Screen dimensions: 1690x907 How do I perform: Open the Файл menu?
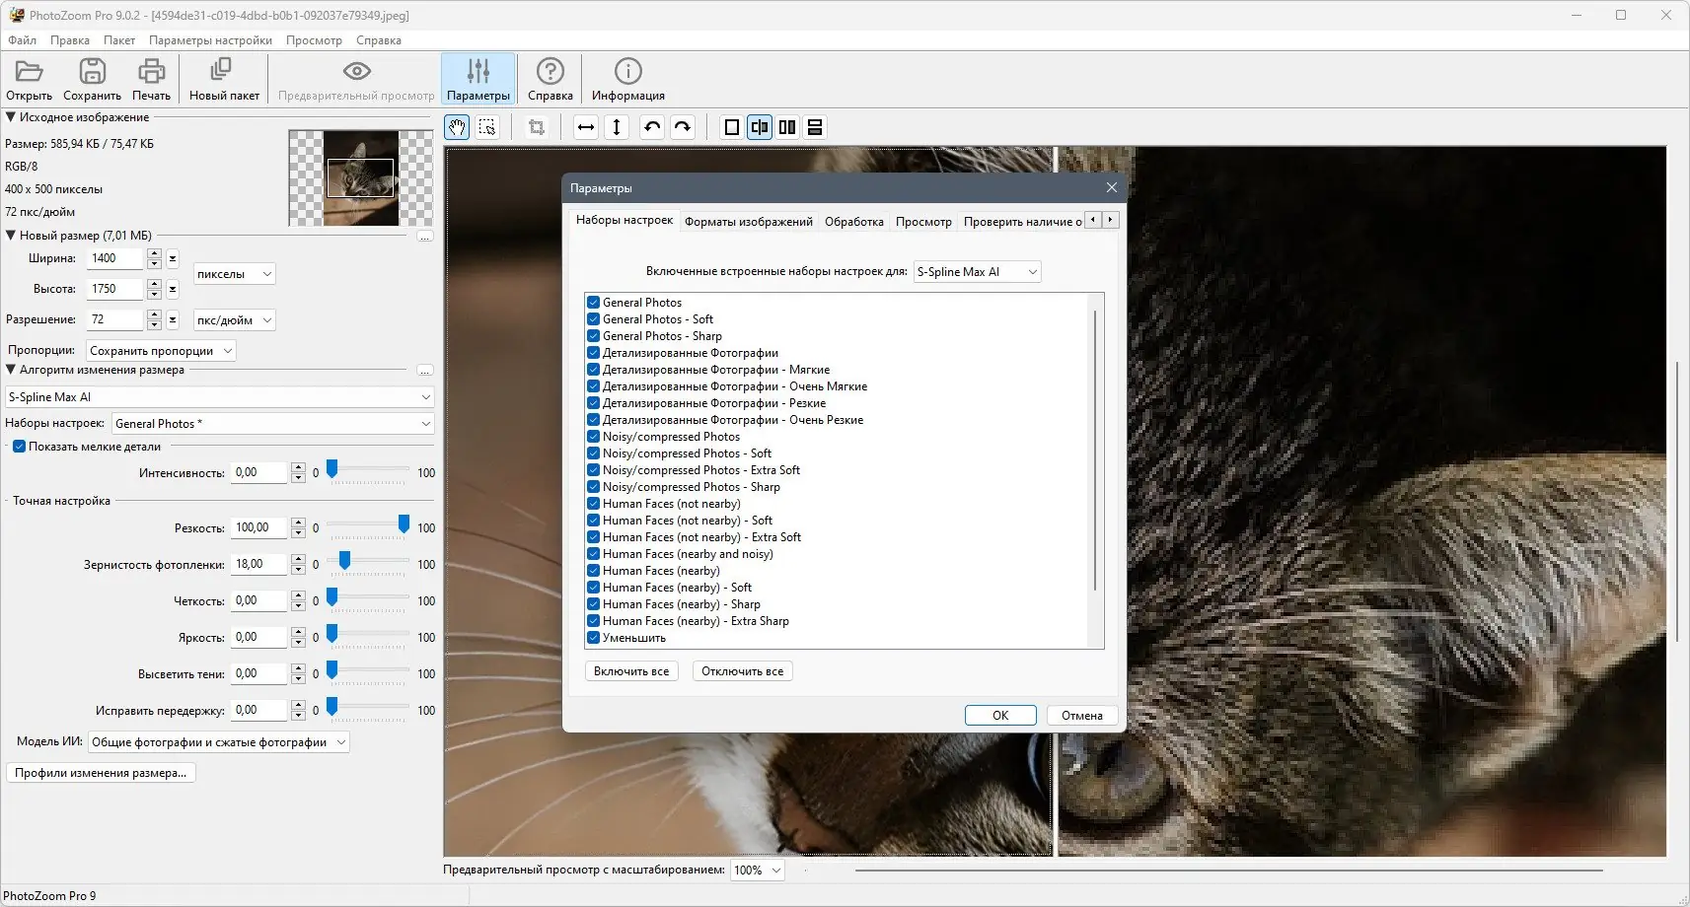pos(22,40)
